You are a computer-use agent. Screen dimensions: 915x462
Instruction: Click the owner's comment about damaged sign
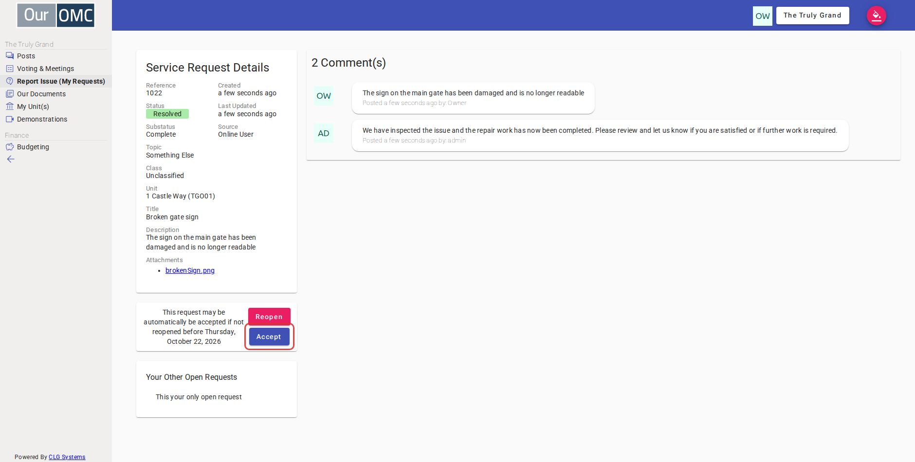473,93
